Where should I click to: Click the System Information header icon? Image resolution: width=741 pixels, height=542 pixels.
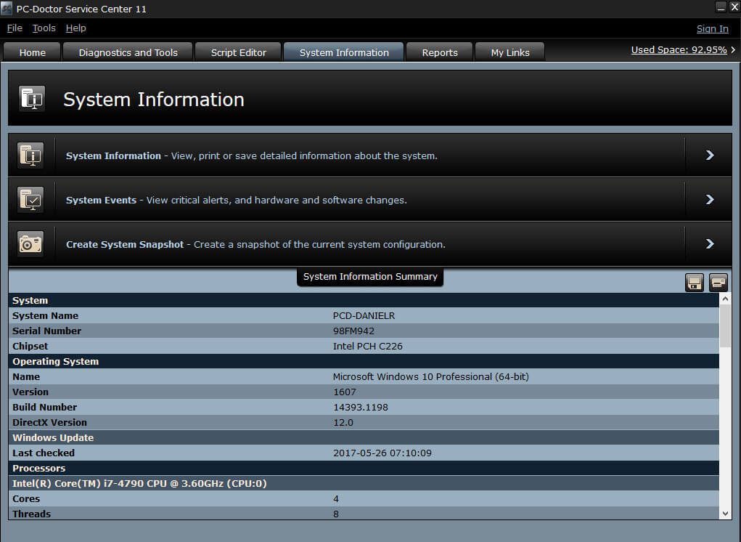(x=32, y=99)
